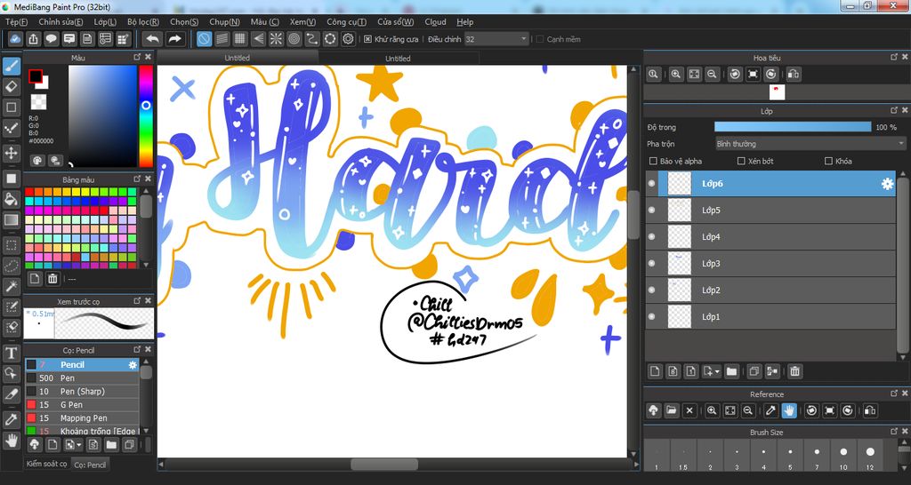
Task: Click the black foreground color swatch
Action: pyautogui.click(x=36, y=76)
